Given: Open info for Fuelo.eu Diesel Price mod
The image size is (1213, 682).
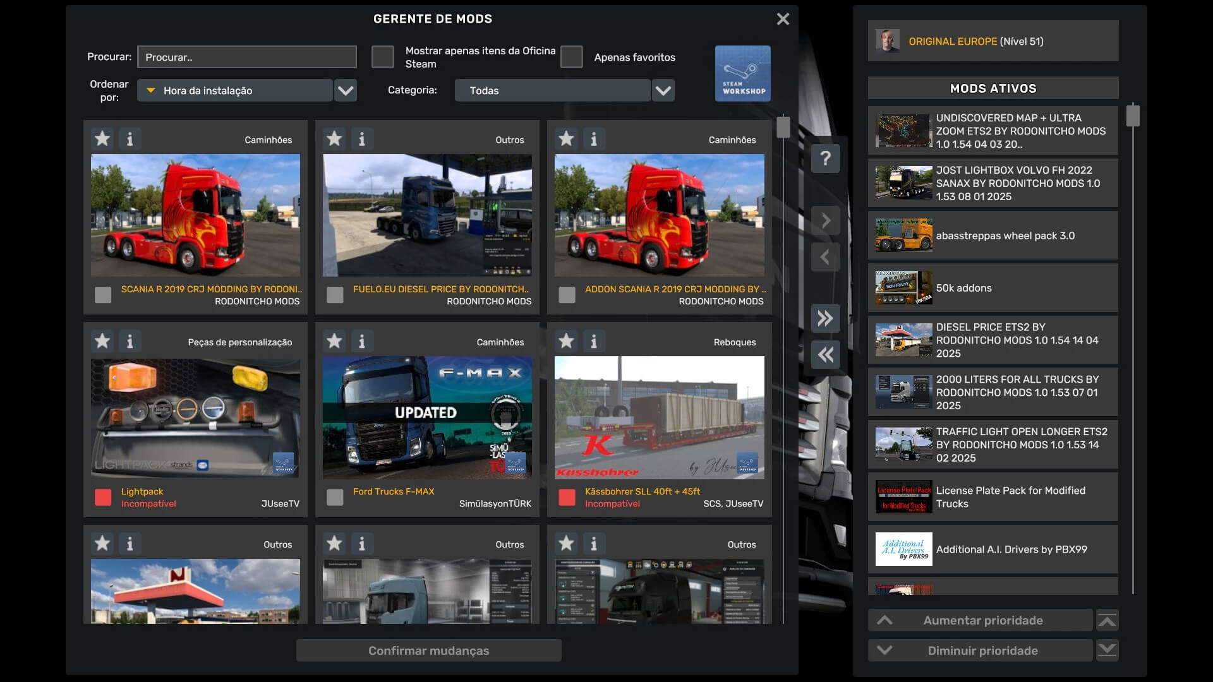Looking at the screenshot, I should pyautogui.click(x=361, y=139).
